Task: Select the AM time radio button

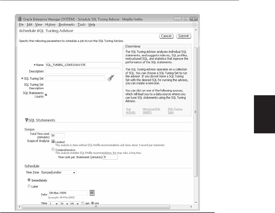Action: pos(83,203)
